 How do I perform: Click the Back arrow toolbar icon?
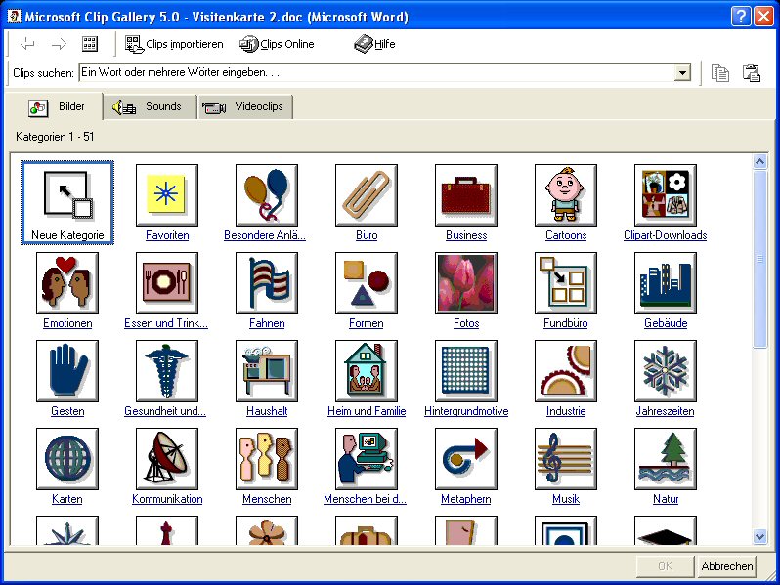pyautogui.click(x=27, y=44)
